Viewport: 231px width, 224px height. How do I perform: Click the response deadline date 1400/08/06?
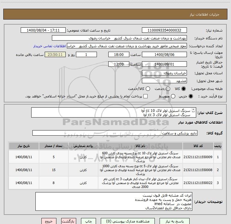tap(164, 55)
